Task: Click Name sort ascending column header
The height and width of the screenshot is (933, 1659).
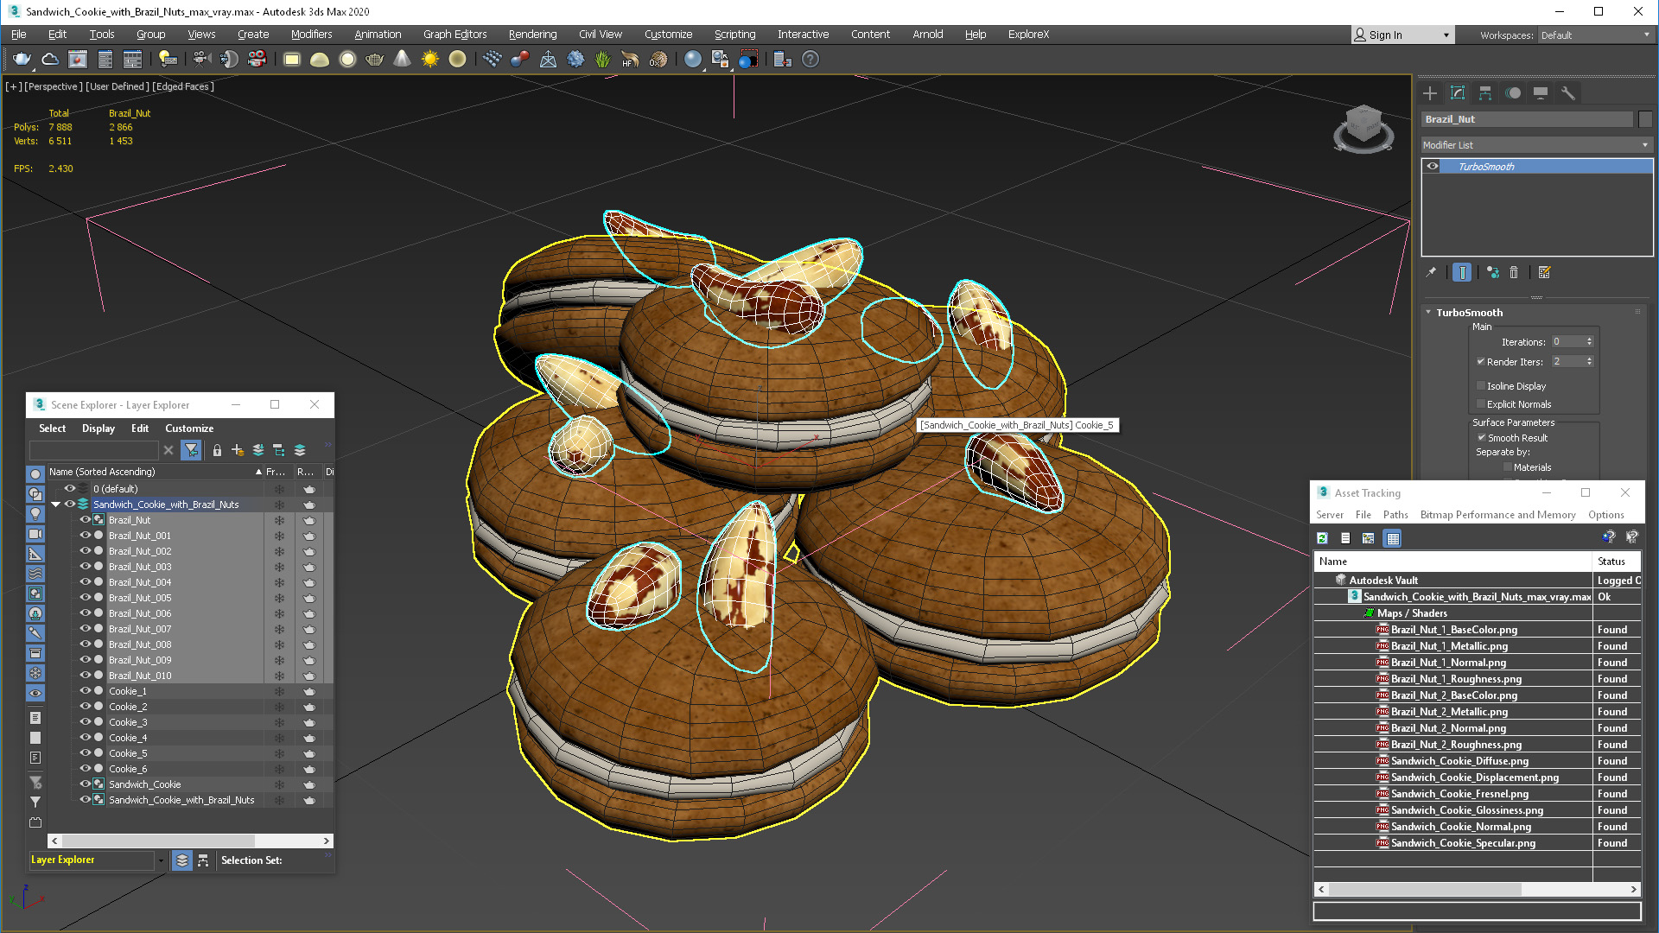Action: pyautogui.click(x=156, y=472)
